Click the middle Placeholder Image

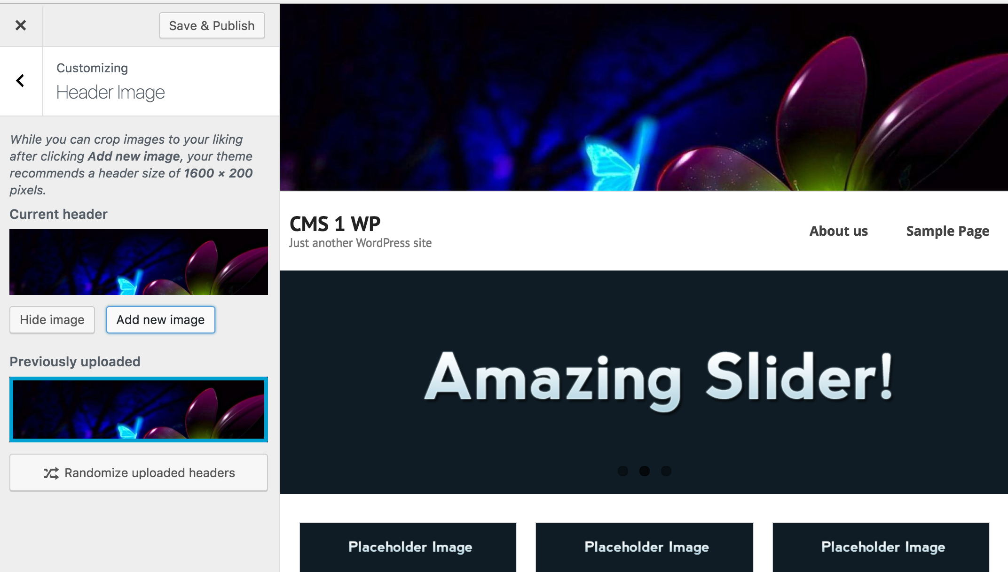[645, 548]
